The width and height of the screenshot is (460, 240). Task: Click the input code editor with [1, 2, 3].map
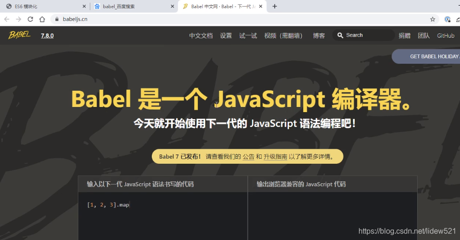[163, 216]
